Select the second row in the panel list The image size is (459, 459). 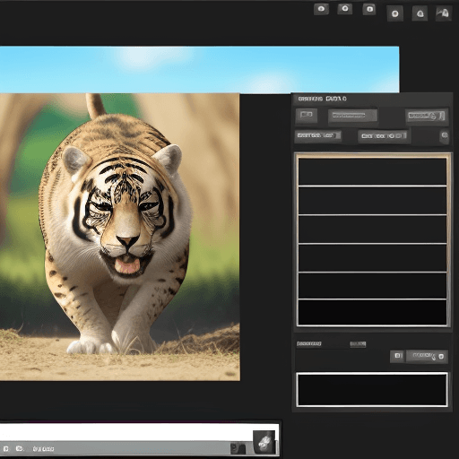tap(372, 201)
